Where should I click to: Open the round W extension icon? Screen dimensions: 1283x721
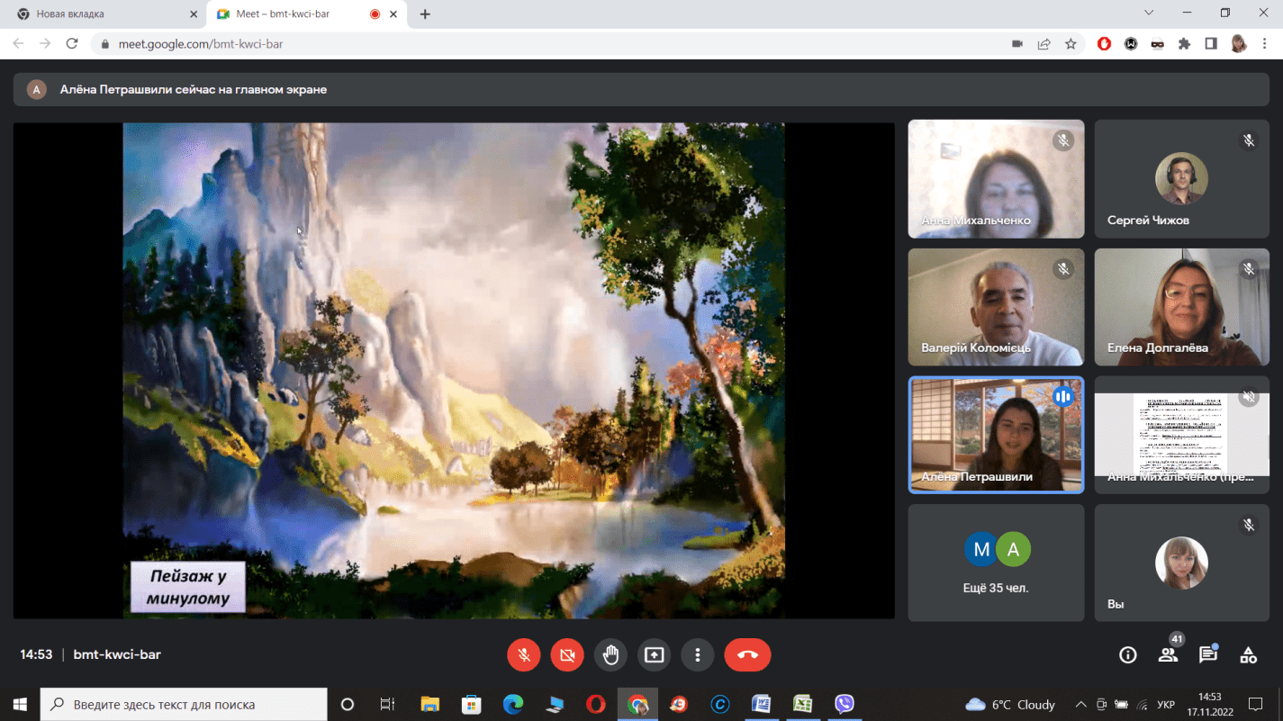tap(1131, 43)
